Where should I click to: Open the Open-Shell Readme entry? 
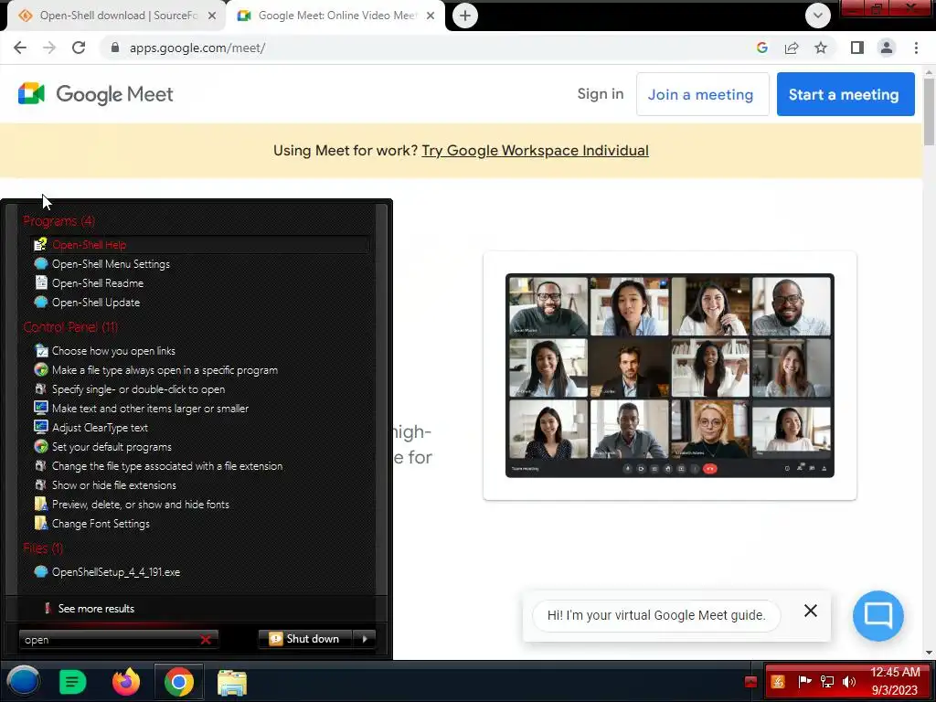point(97,283)
